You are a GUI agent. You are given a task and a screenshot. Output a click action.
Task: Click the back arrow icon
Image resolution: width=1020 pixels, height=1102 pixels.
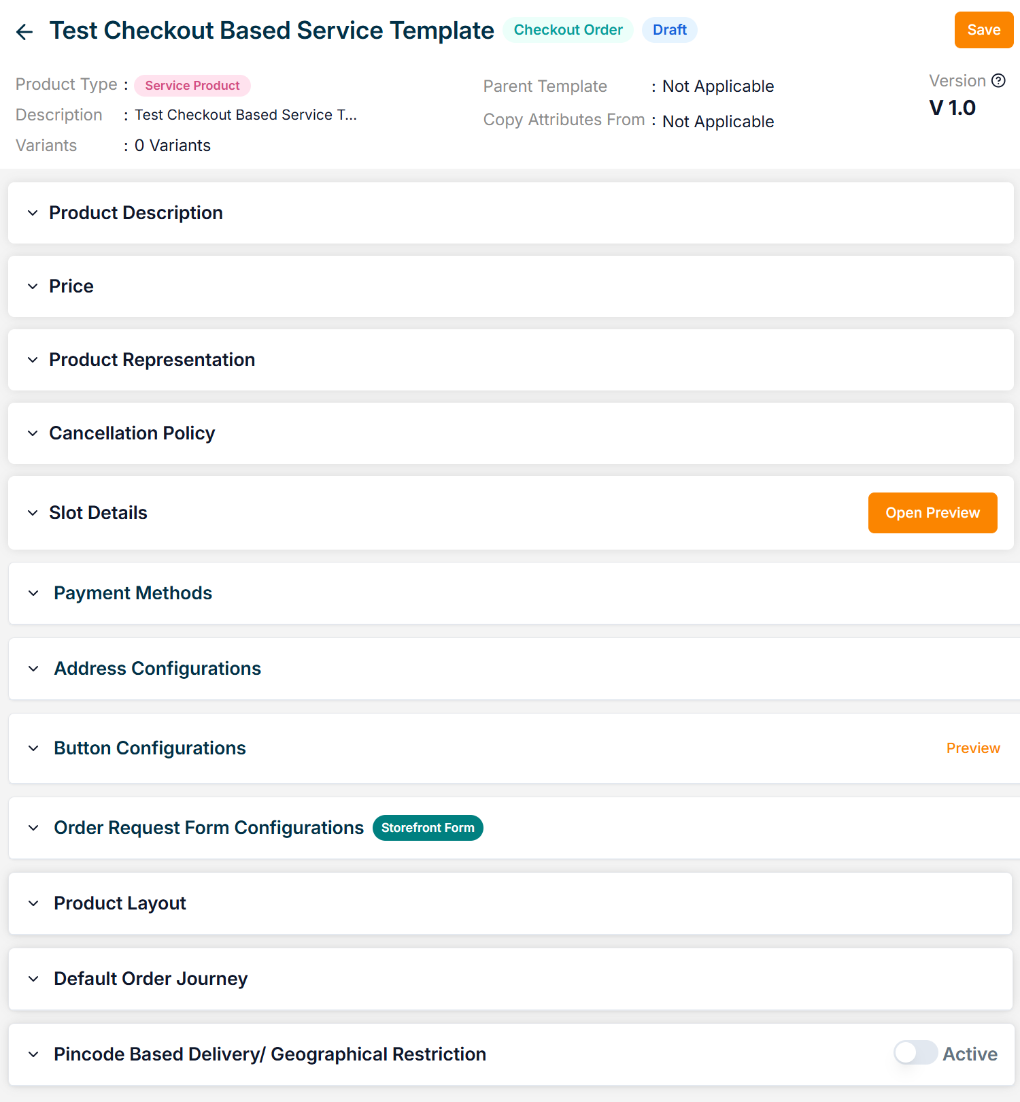[24, 32]
